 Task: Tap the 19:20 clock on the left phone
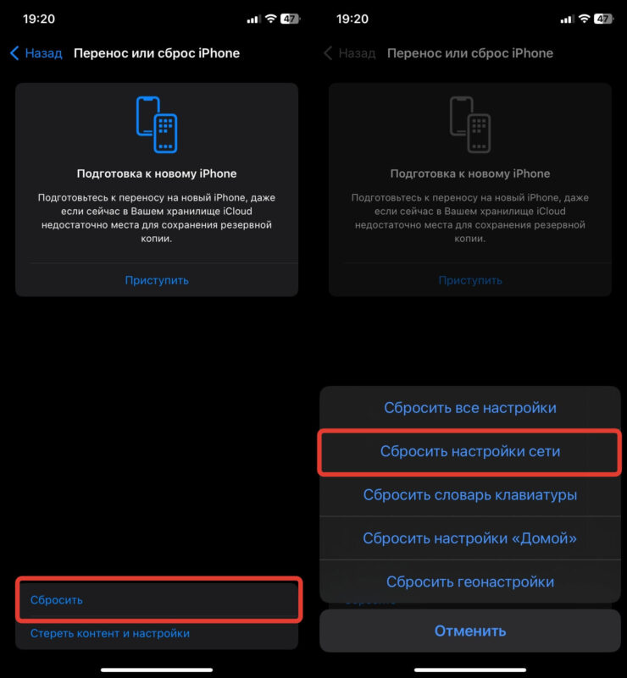tap(40, 19)
